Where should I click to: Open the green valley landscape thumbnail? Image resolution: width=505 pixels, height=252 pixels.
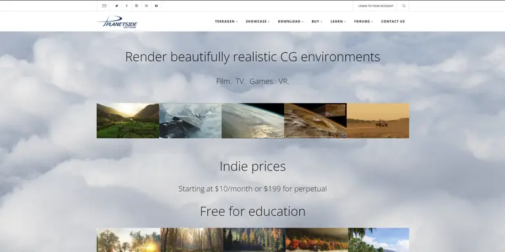tap(128, 121)
